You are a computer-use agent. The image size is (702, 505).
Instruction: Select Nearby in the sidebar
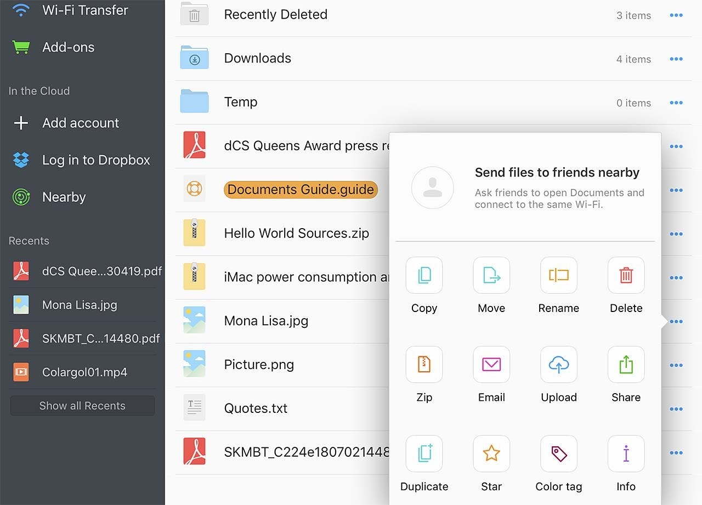point(64,197)
